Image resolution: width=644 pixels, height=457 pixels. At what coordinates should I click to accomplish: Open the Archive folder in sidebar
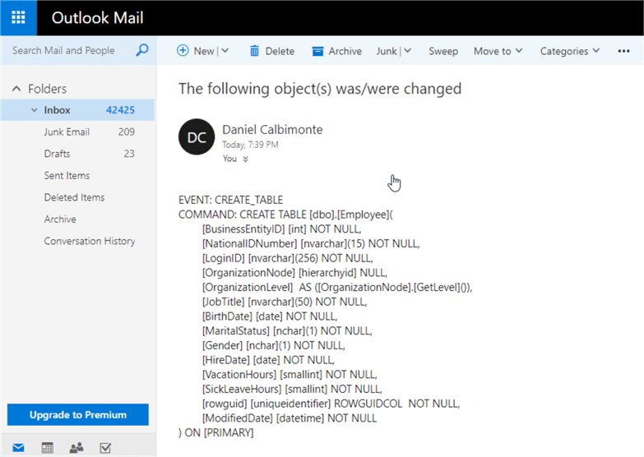[60, 219]
